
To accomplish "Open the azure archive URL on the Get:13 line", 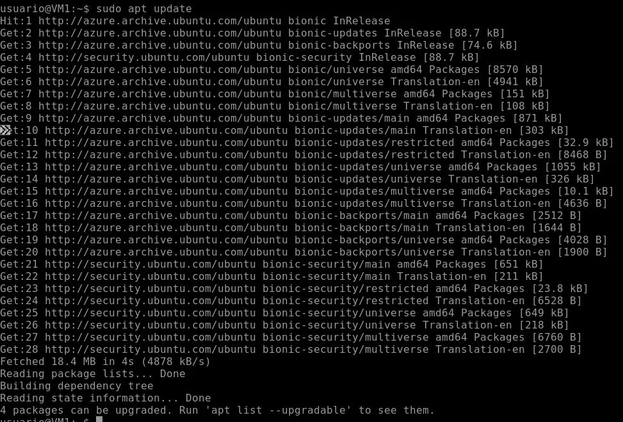I will pos(166,167).
